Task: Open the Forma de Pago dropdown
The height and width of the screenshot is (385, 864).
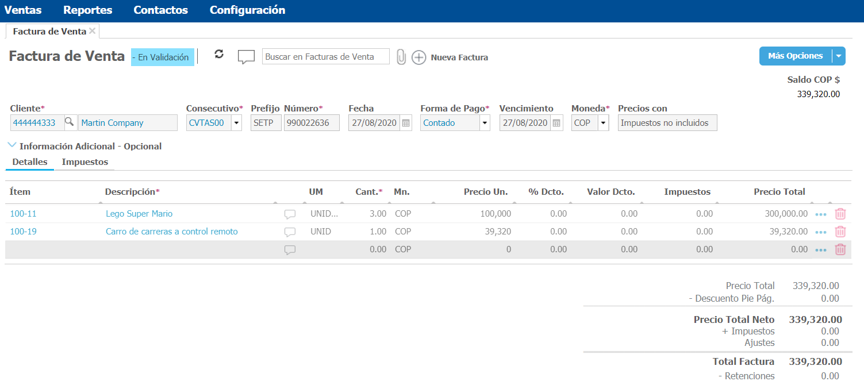Action: (x=484, y=123)
